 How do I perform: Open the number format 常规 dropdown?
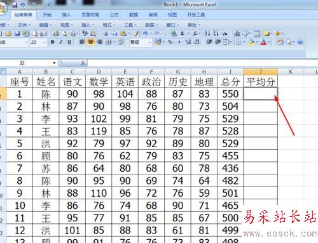pos(149,43)
